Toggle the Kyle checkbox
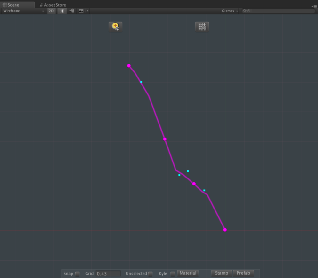This screenshot has width=318, height=278. tap(173, 274)
